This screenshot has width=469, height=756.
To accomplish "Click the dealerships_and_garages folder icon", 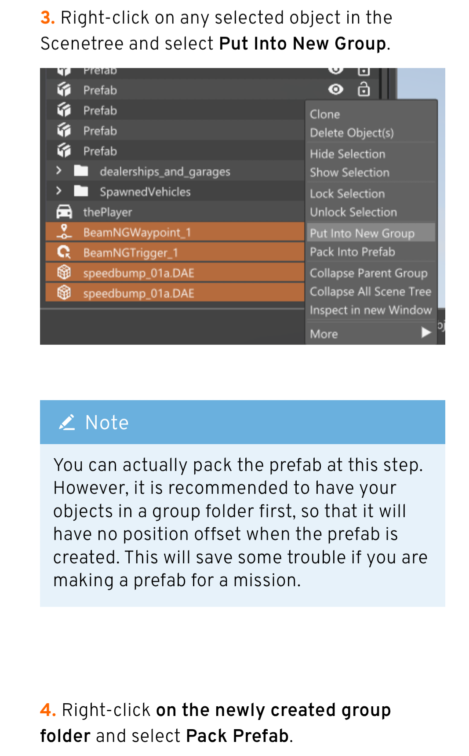I will tap(81, 171).
